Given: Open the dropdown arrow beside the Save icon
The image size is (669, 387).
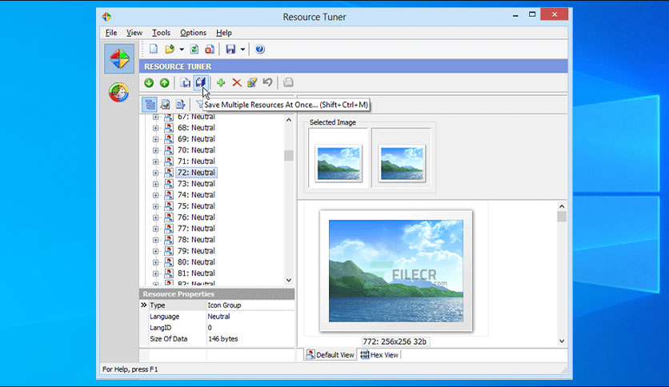Looking at the screenshot, I should click(242, 50).
